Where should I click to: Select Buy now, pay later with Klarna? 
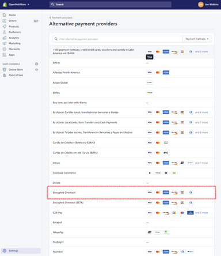[132, 103]
